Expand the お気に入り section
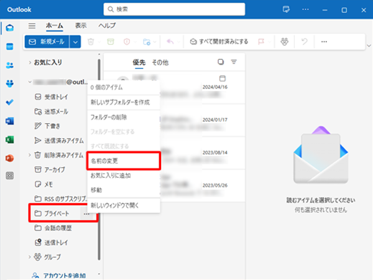Image resolution: width=373 pixels, height=280 pixels. 30,62
